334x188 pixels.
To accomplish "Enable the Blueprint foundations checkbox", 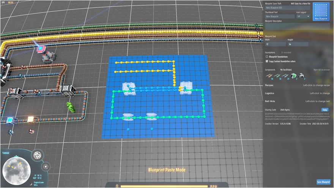I will click(x=267, y=57).
